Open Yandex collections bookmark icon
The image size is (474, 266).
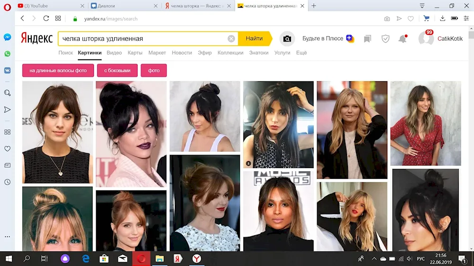pos(367,39)
